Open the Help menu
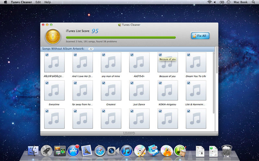This screenshot has height=161, width=259. 48,2
